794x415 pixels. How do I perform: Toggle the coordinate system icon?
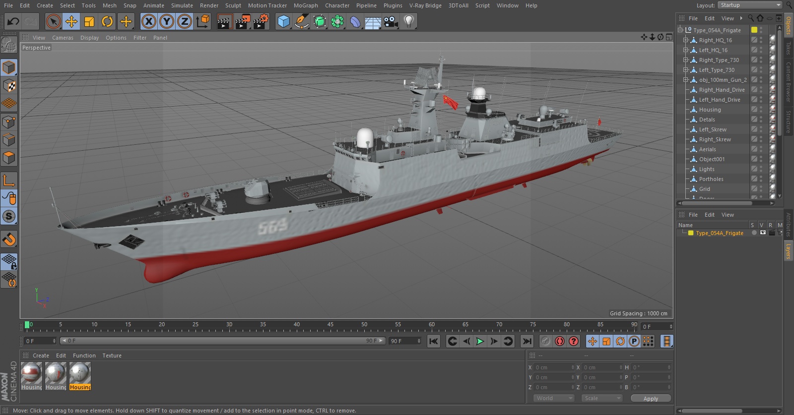203,21
